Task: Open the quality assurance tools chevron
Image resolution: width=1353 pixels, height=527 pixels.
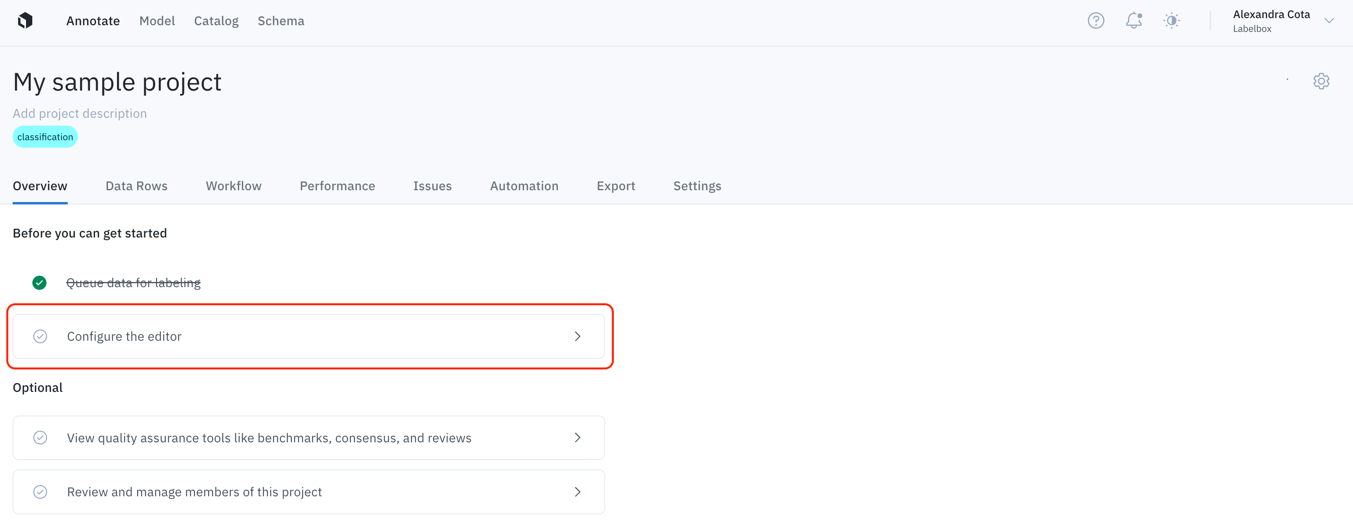Action: [577, 438]
